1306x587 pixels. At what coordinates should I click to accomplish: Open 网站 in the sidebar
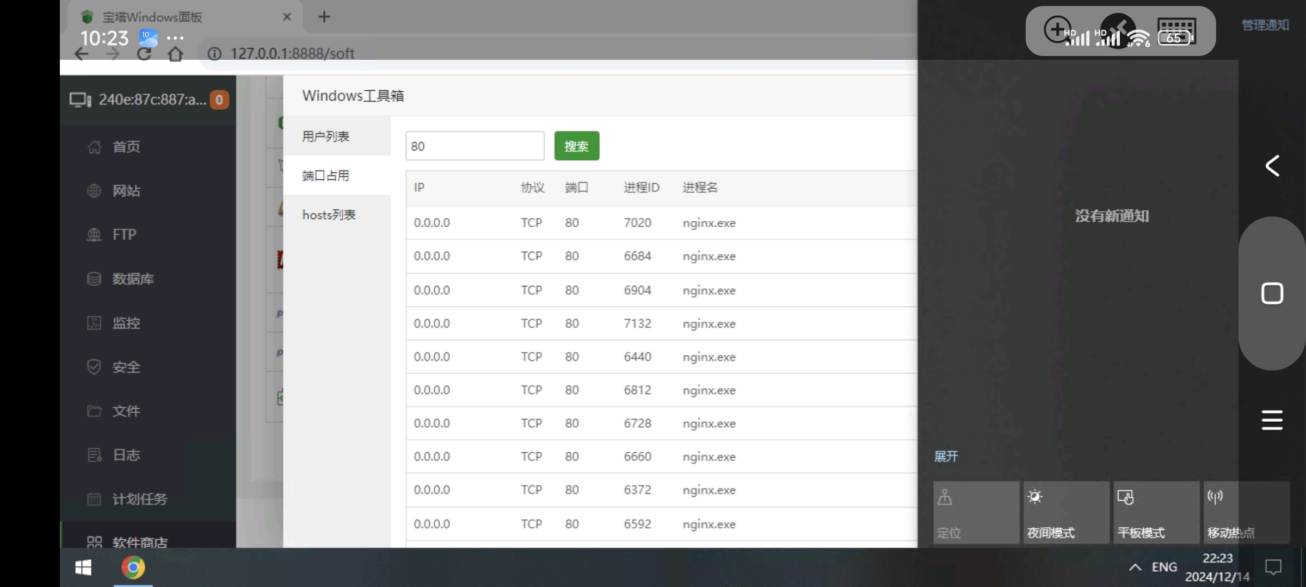[126, 191]
